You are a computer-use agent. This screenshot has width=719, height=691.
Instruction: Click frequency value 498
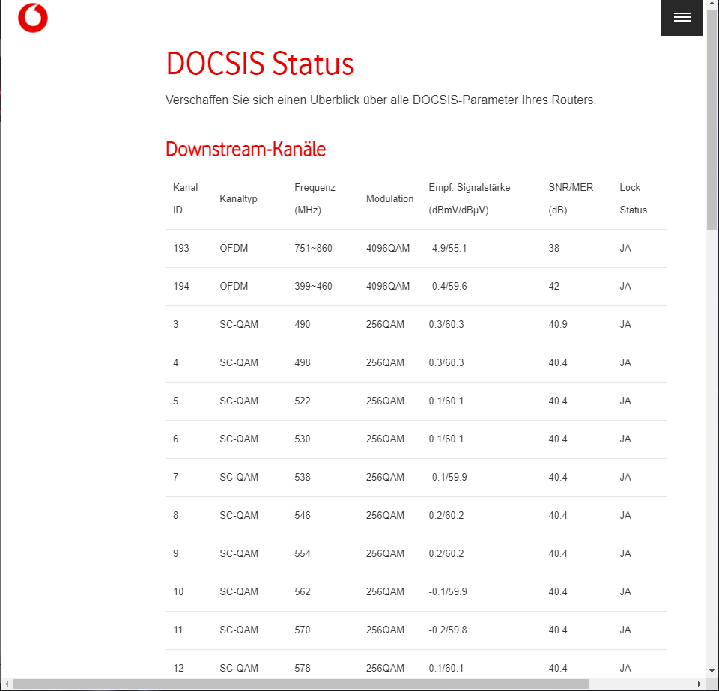pos(302,362)
